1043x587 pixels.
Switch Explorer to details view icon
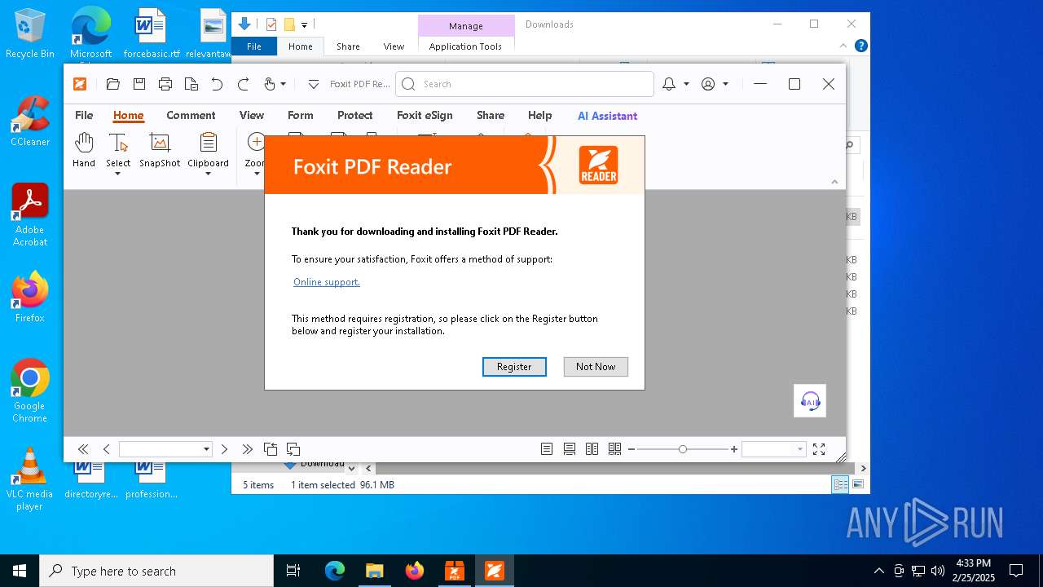coord(840,484)
